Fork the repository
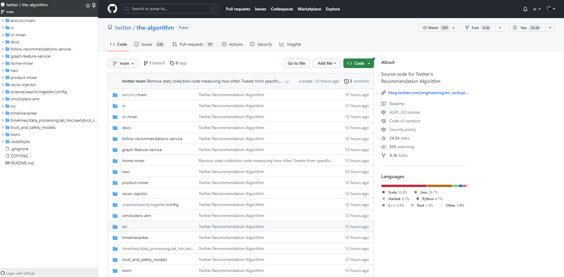The width and height of the screenshot is (564, 277). tap(478, 28)
